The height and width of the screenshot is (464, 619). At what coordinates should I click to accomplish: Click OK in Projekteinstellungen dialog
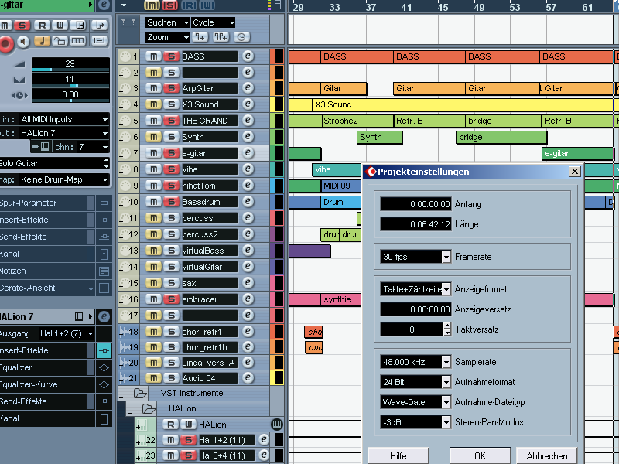[x=480, y=456]
